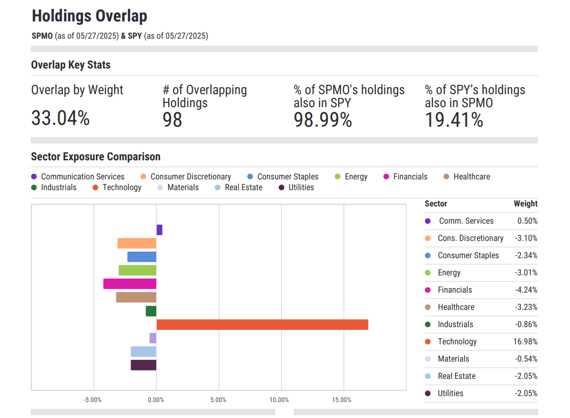Viewport: 570px width, 418px height.
Task: Select the Energy legend dot
Action: click(x=337, y=177)
